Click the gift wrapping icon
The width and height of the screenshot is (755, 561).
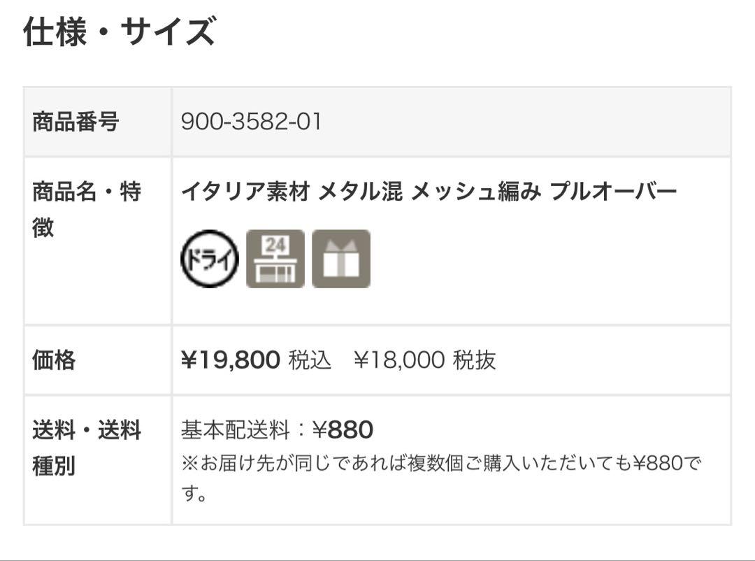(x=341, y=259)
